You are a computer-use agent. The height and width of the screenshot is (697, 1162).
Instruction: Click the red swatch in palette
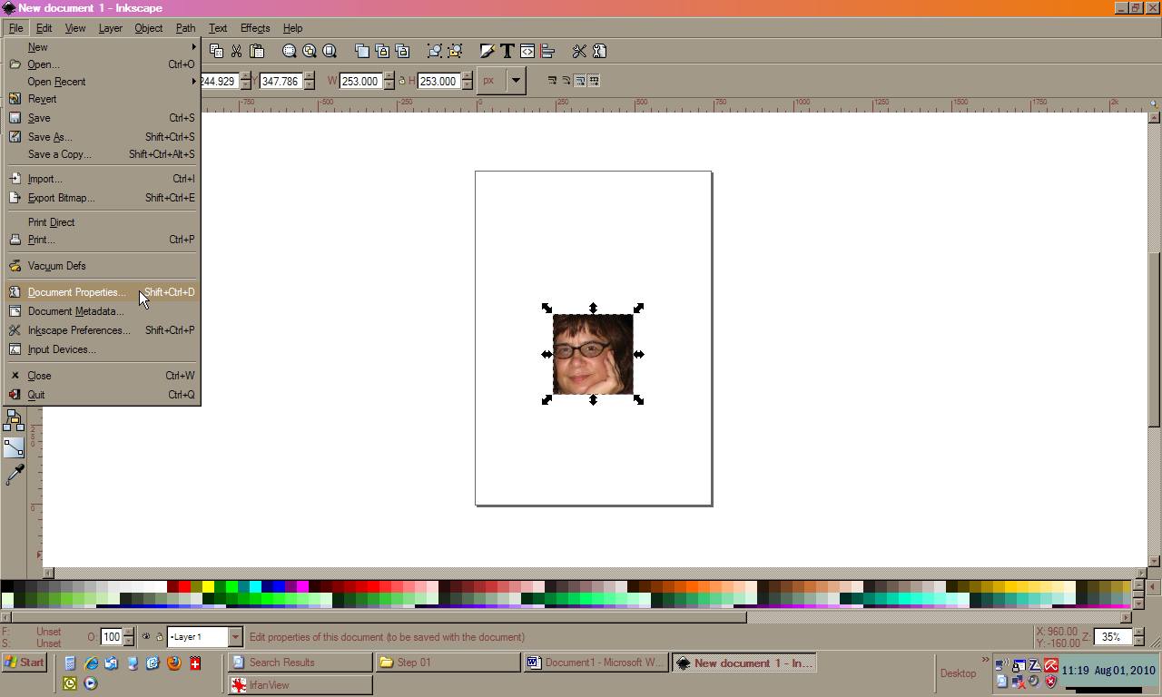pyautogui.click(x=184, y=586)
